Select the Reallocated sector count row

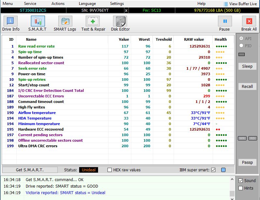pos(118,63)
